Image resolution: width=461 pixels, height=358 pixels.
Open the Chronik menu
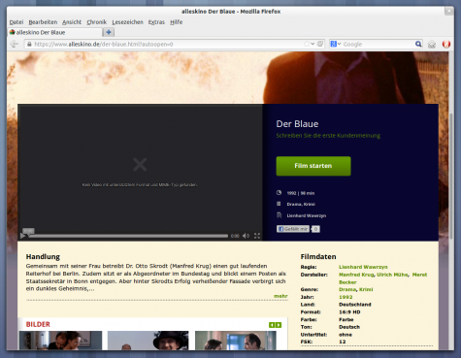97,22
